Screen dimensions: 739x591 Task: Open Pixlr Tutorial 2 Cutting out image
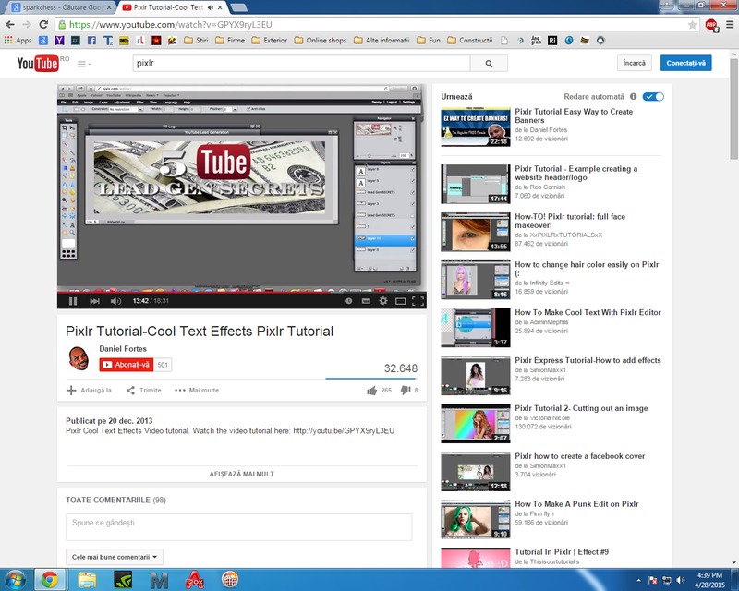pos(581,408)
